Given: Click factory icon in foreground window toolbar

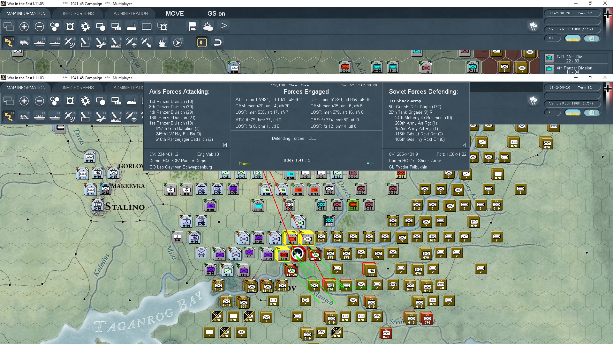Looking at the screenshot, I should pos(131,101).
